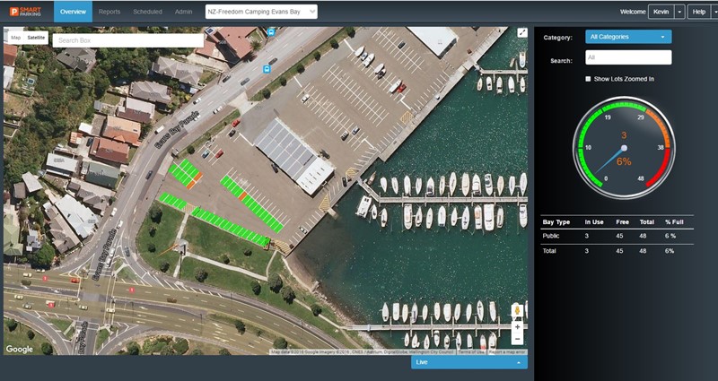Open the Reports tab
This screenshot has height=381, width=718.
coord(109,12)
